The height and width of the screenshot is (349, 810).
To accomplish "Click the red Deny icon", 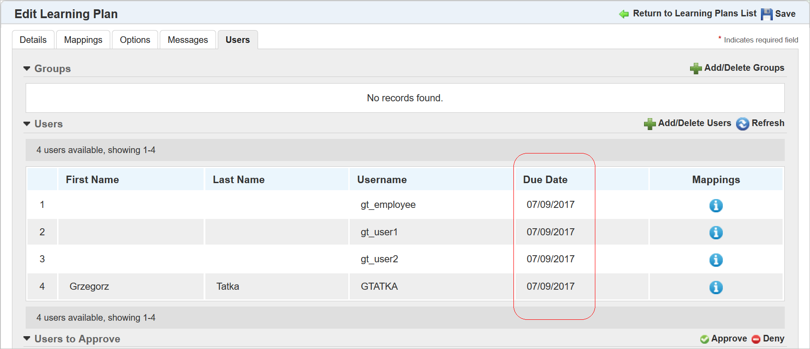I will 756,339.
